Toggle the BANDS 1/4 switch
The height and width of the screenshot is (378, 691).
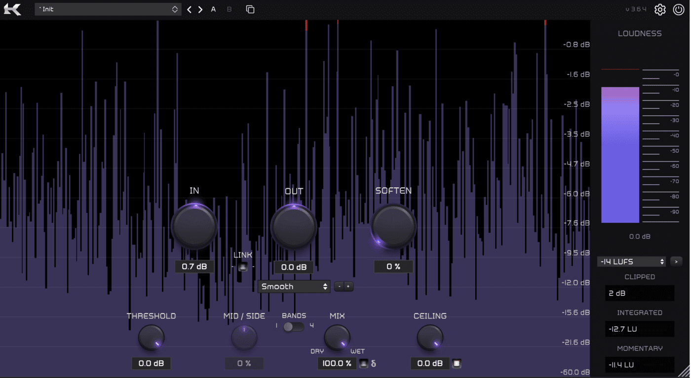(294, 326)
